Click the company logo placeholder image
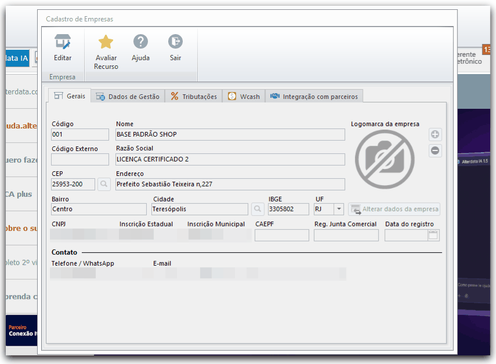 385,159
